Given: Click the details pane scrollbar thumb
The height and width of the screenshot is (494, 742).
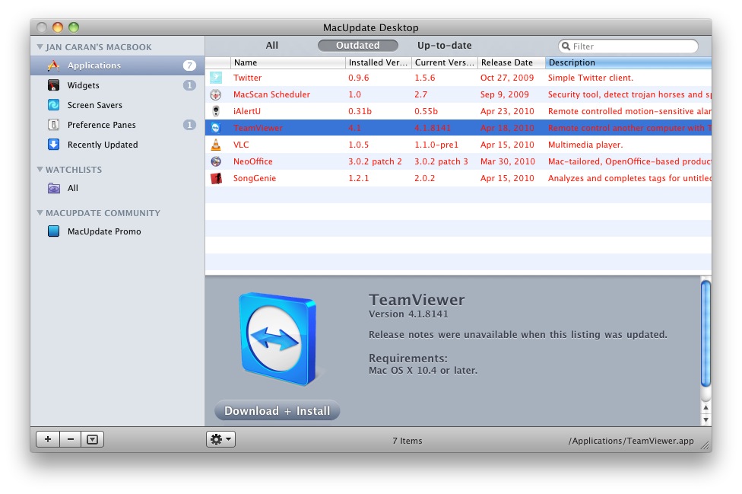Looking at the screenshot, I should tap(706, 333).
